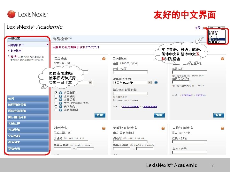This screenshot has height=172, width=230.
Task: Open source type dropdown in 新闻检索 panel
Action: [132, 82]
